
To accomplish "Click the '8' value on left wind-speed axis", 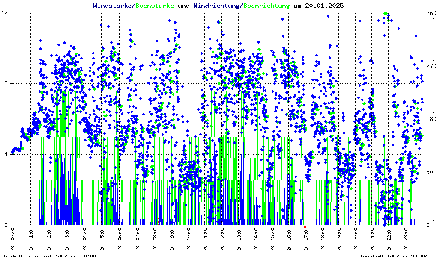I will pyautogui.click(x=7, y=84).
